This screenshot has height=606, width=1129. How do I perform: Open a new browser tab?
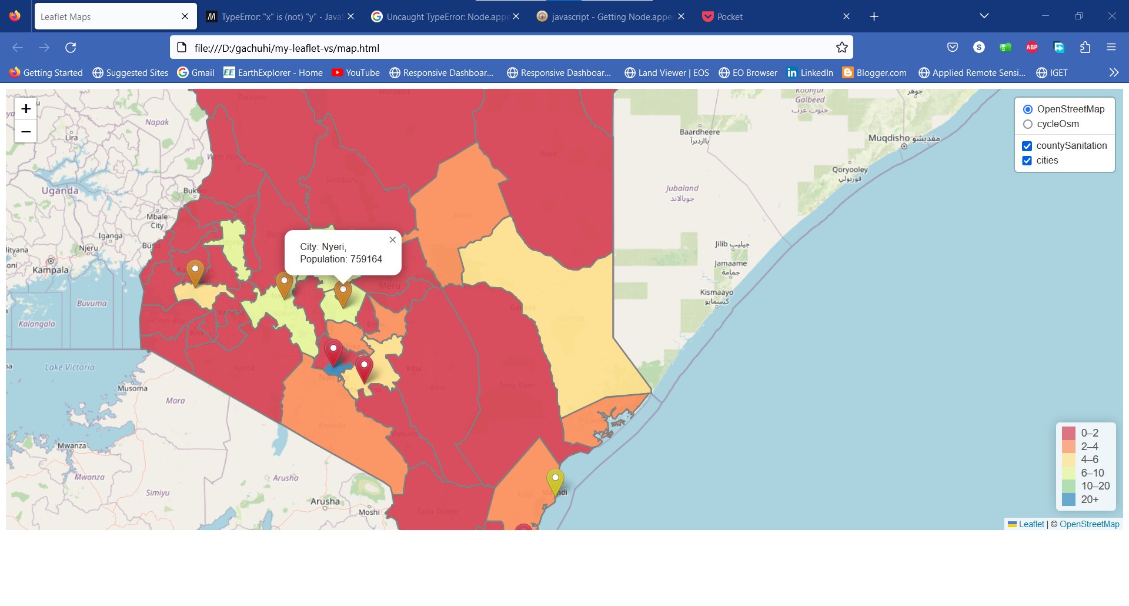pos(874,16)
